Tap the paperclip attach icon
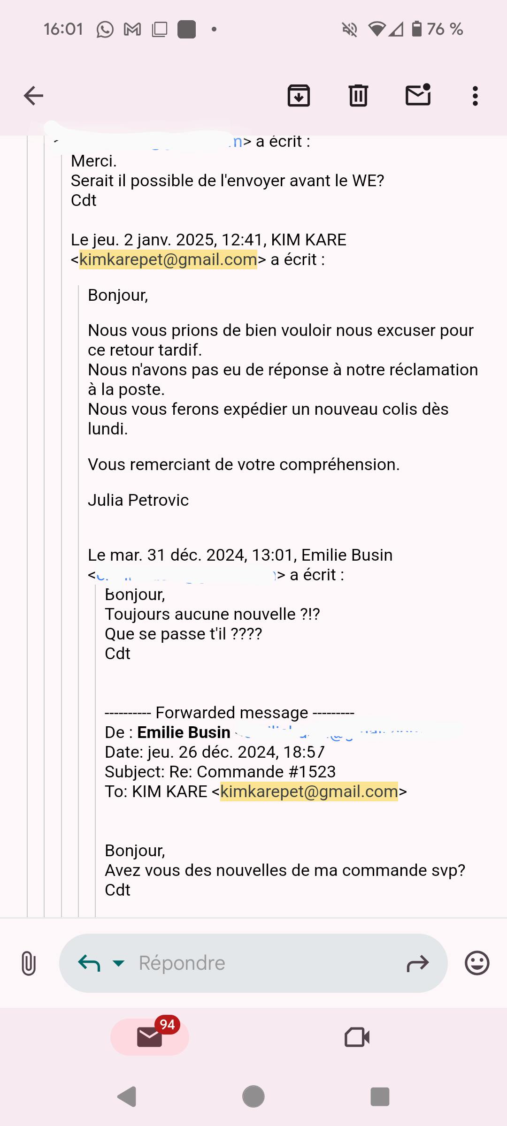This screenshot has height=1126, width=507. point(29,963)
